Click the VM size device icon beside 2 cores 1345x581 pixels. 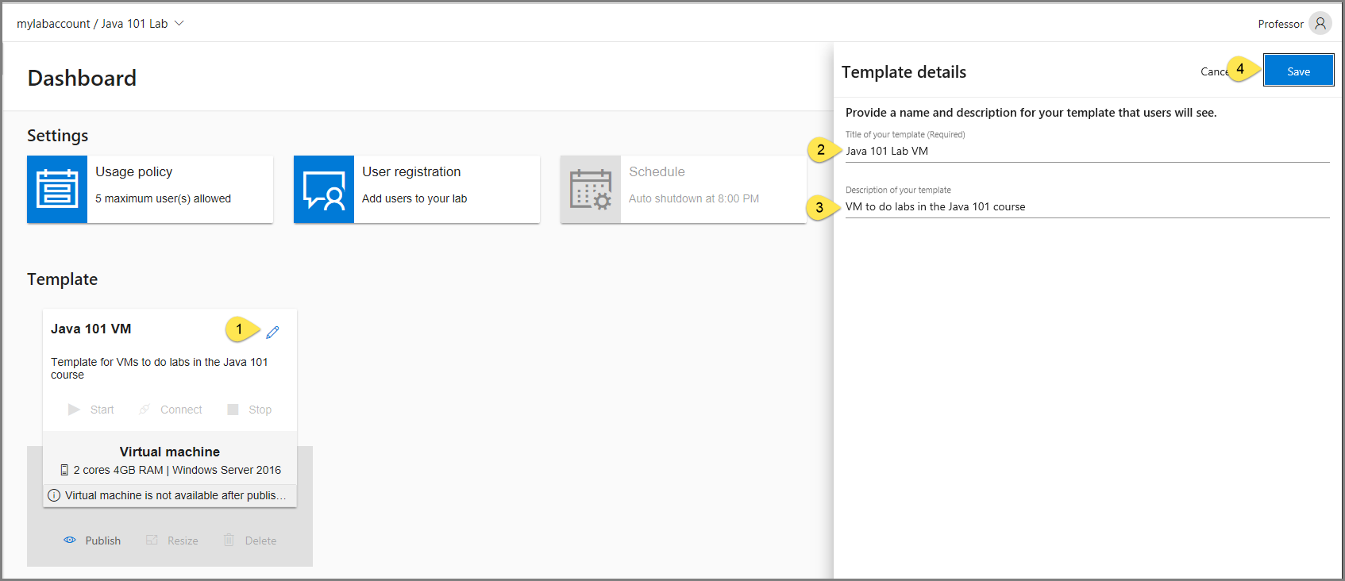[x=64, y=470]
